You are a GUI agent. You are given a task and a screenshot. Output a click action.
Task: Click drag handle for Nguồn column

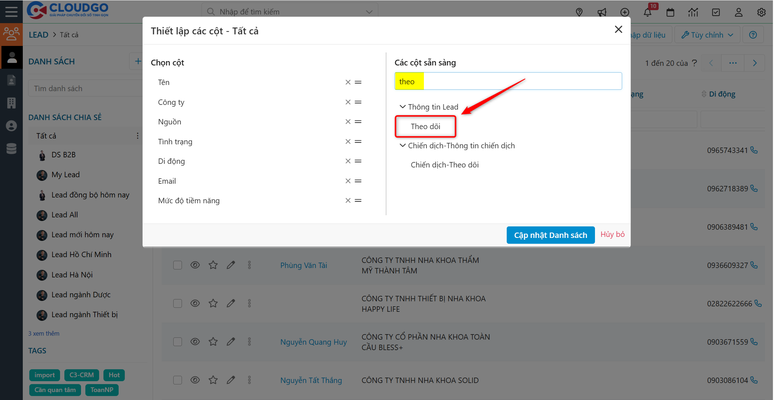[x=358, y=122]
